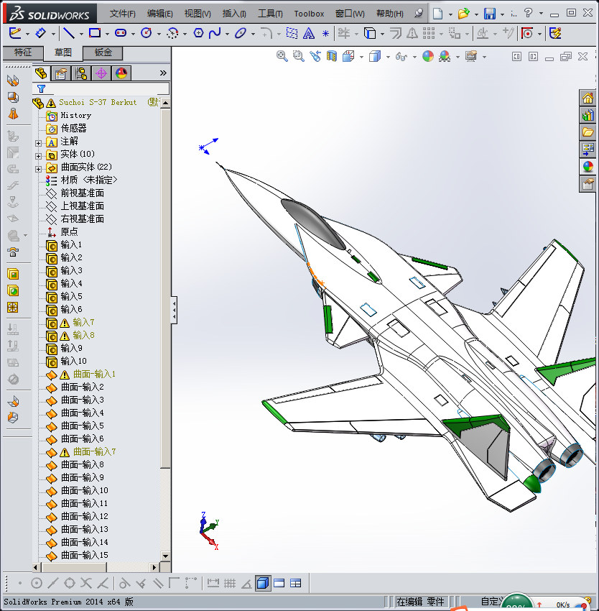The image size is (599, 611).
Task: Toggle the grid snap icon in bottom toolbar
Action: [229, 584]
